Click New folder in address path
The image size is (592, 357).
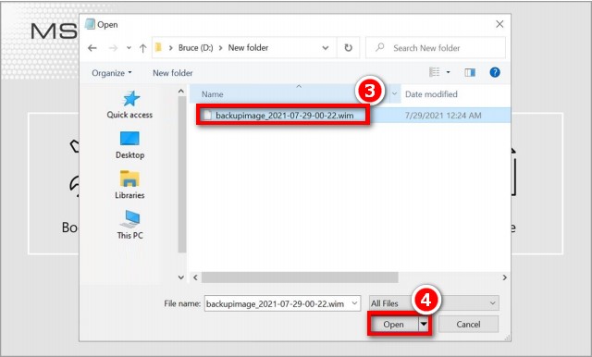click(x=248, y=48)
